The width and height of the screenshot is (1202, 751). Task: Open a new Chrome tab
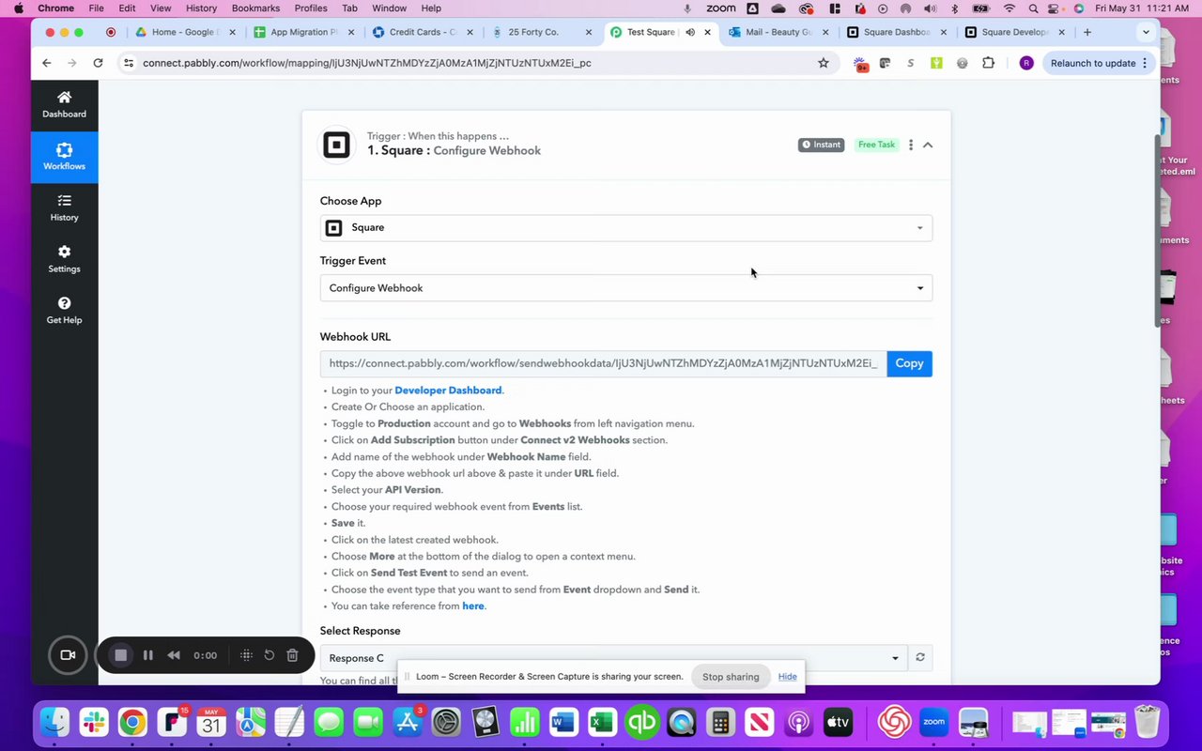(x=1087, y=32)
